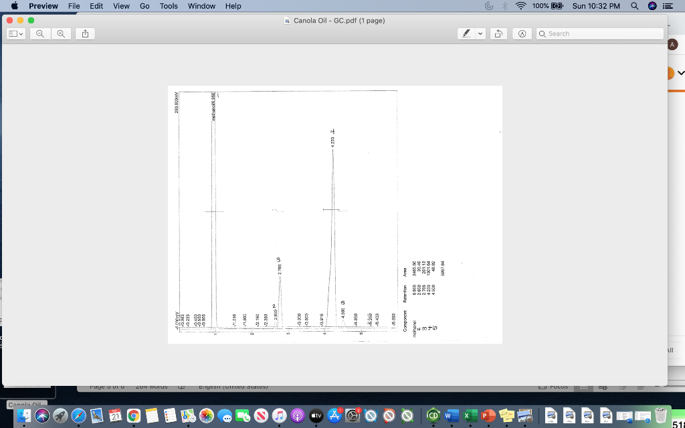This screenshot has height=428, width=685.
Task: Open Calendar from the Dock
Action: [x=115, y=415]
